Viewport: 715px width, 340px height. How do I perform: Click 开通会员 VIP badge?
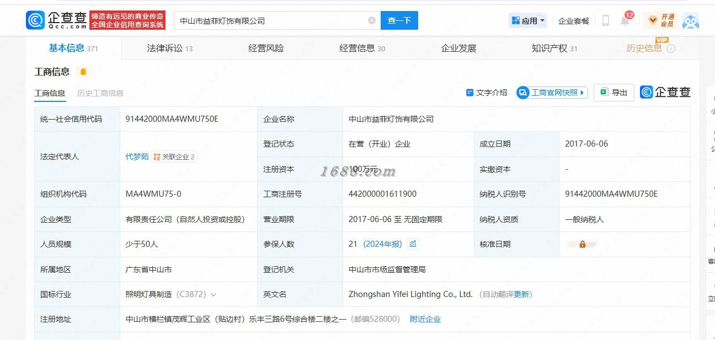pyautogui.click(x=661, y=20)
